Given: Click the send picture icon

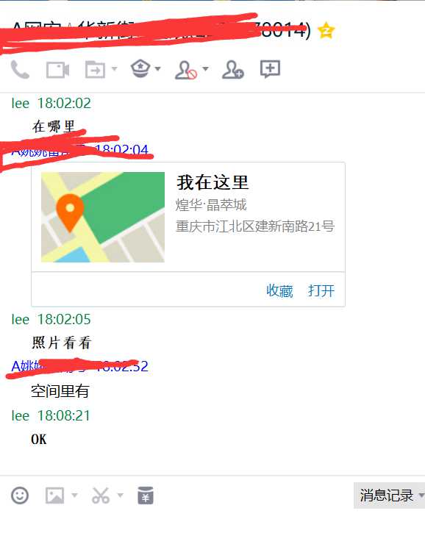Looking at the screenshot, I should pos(55,495).
